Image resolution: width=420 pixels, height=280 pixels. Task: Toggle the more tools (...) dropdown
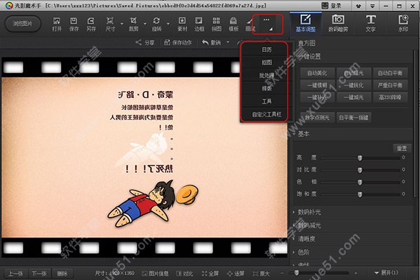(x=267, y=24)
